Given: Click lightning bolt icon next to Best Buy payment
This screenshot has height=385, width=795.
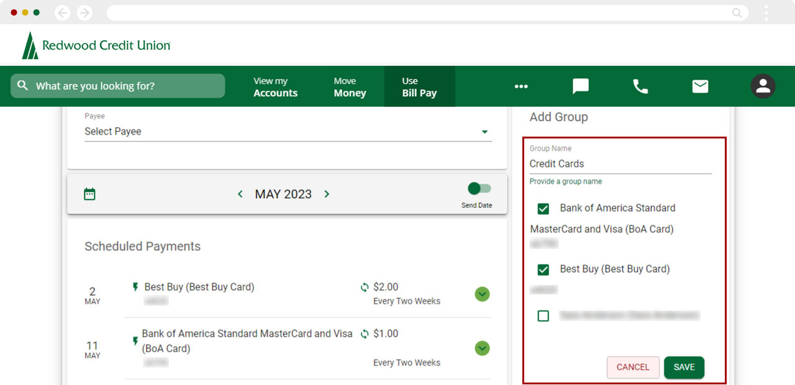Looking at the screenshot, I should pos(135,287).
